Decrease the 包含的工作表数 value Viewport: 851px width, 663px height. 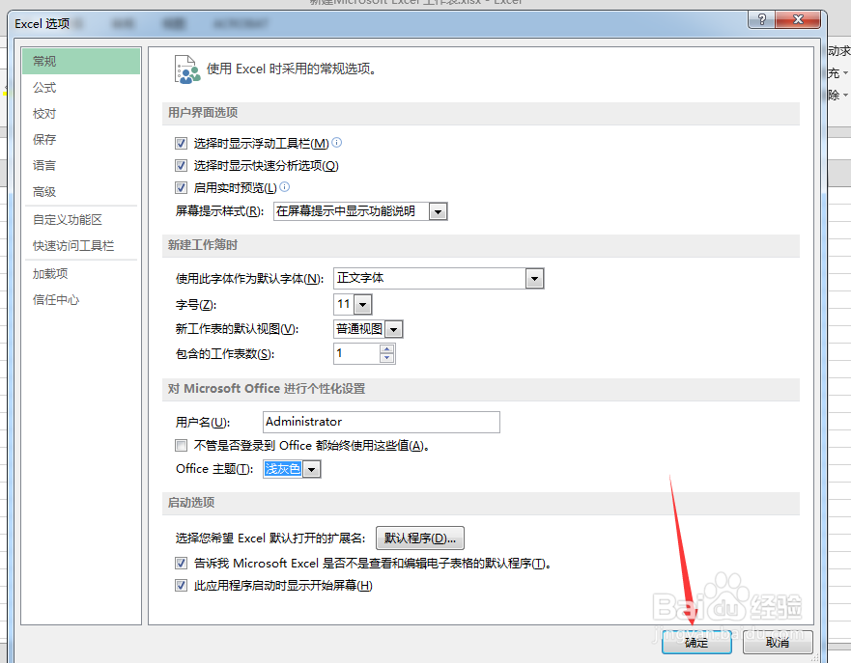point(387,358)
